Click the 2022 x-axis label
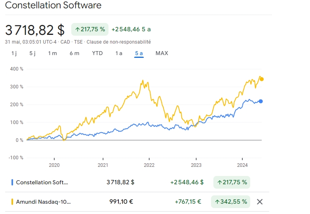 coord(149,165)
